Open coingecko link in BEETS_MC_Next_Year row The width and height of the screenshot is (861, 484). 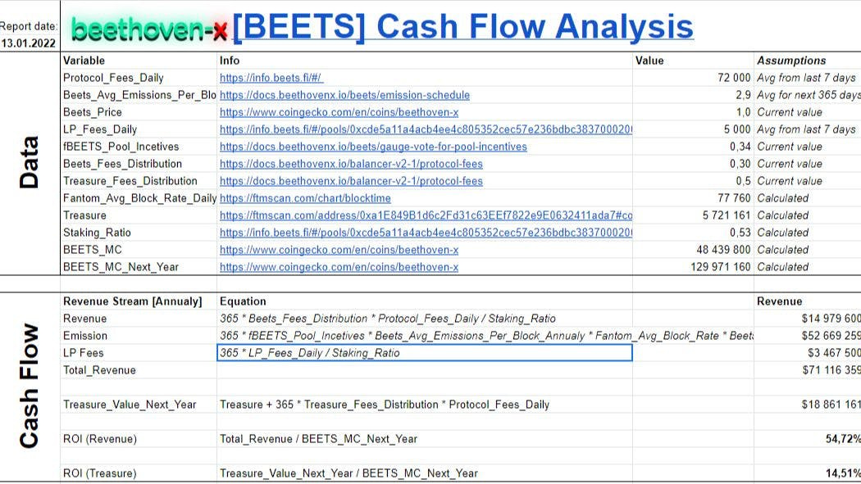[339, 267]
